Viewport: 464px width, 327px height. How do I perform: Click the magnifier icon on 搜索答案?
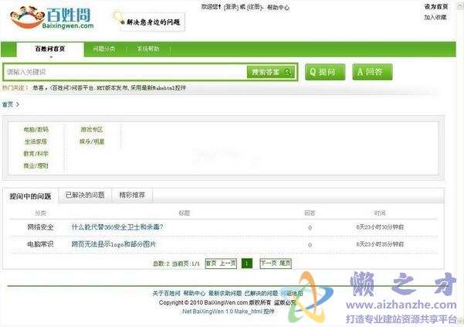288,73
